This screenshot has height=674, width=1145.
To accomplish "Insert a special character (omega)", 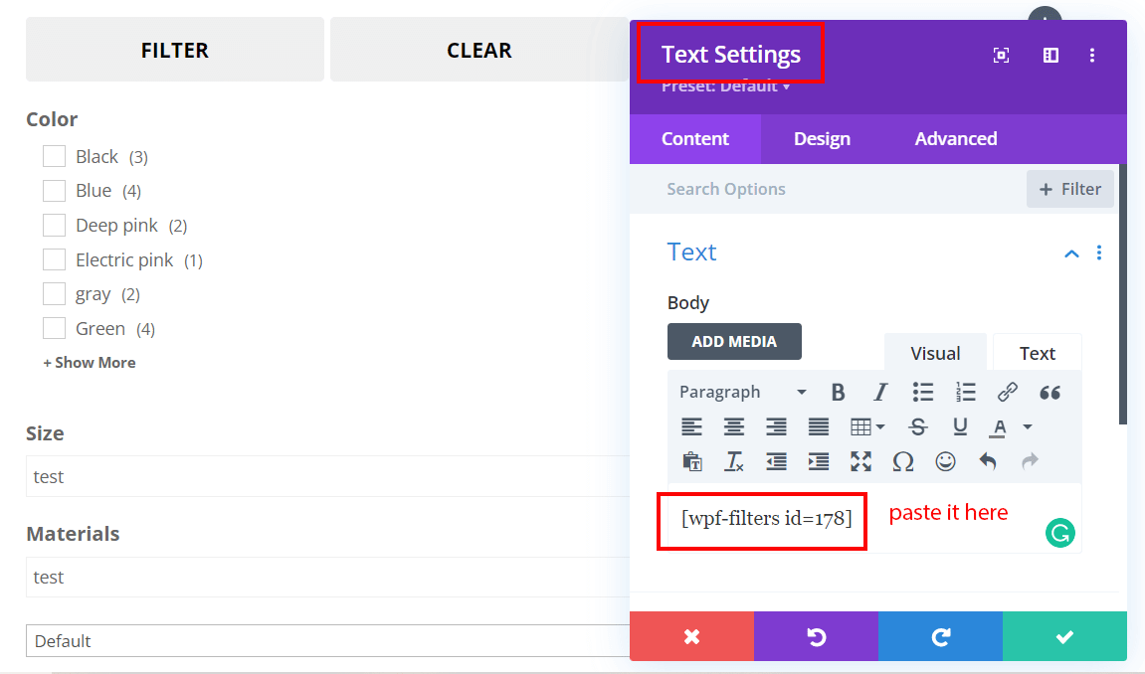I will click(903, 461).
